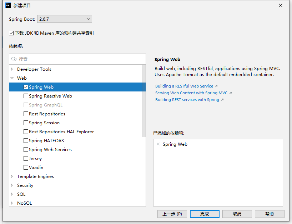Select the Spring Web Services row label
The width and height of the screenshot is (292, 224).
[x=50, y=150]
